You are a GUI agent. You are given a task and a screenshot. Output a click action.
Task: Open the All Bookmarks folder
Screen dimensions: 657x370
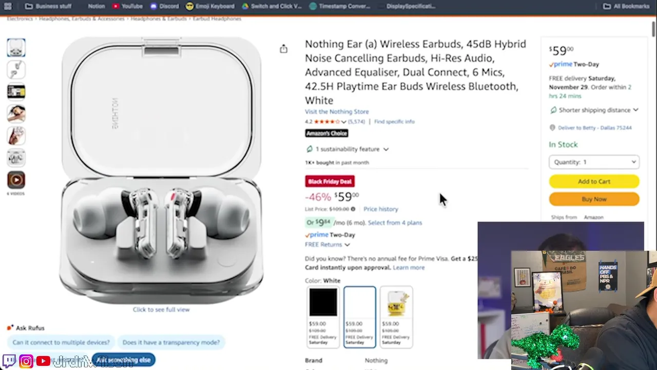point(626,6)
